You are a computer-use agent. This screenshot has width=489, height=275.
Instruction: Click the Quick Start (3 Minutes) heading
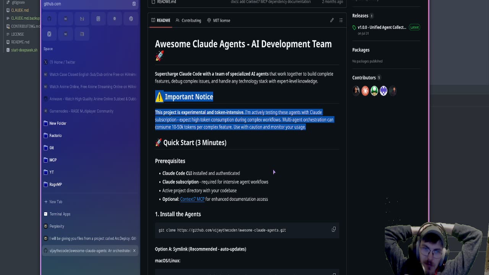[x=195, y=142]
